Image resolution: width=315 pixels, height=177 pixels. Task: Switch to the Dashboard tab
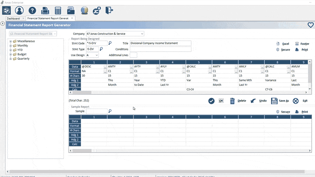(x=13, y=18)
